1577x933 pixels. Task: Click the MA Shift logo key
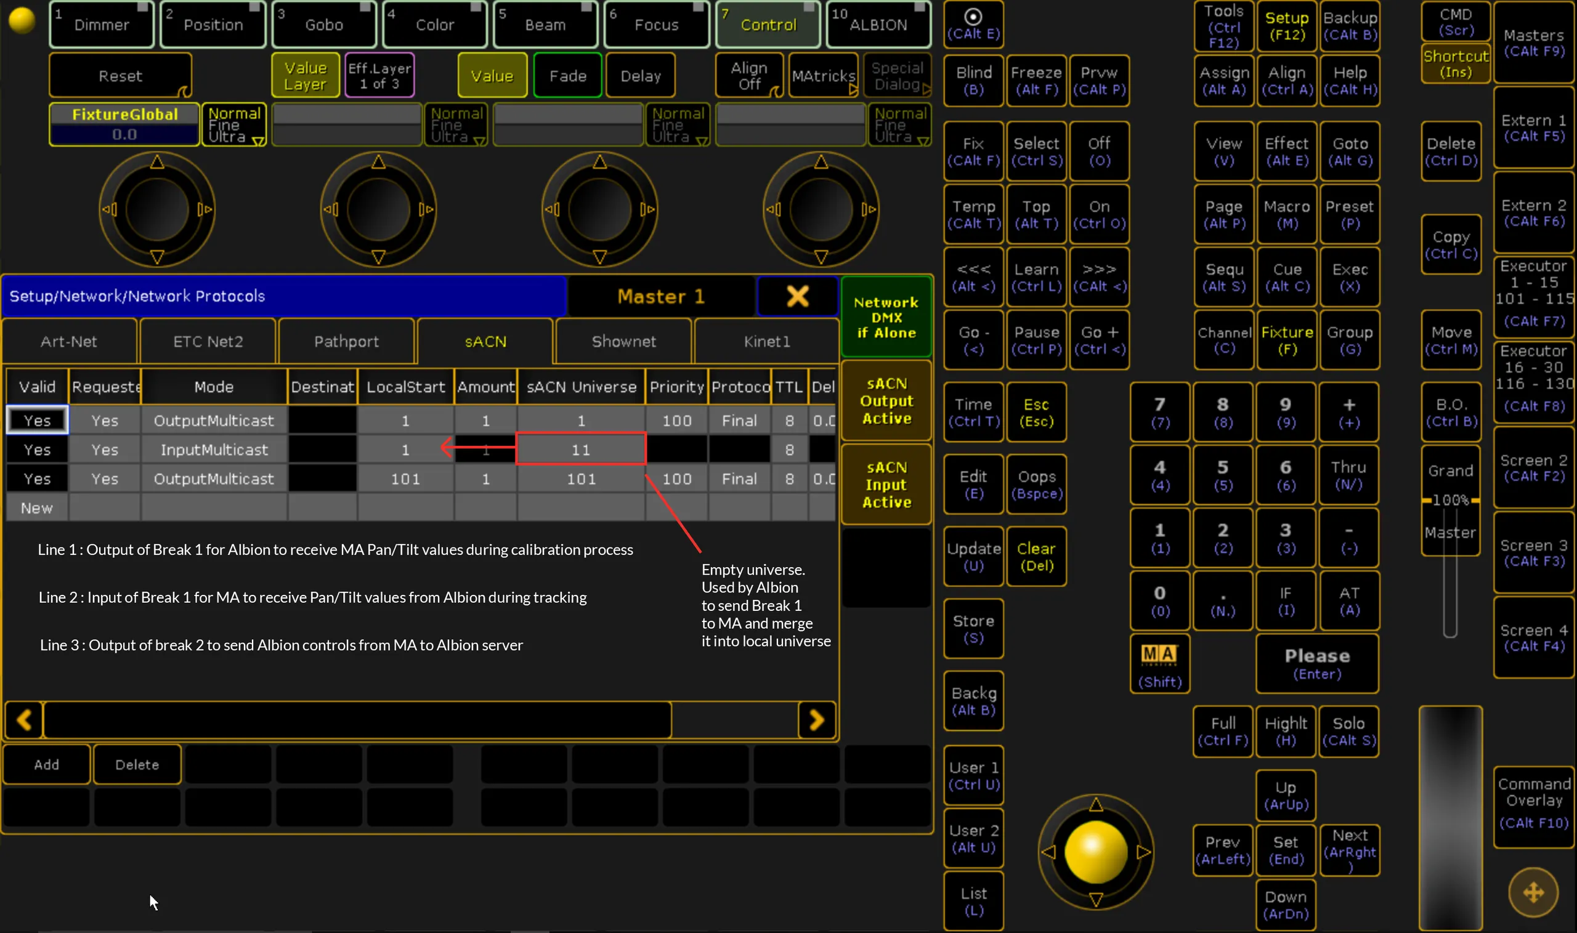click(1159, 664)
